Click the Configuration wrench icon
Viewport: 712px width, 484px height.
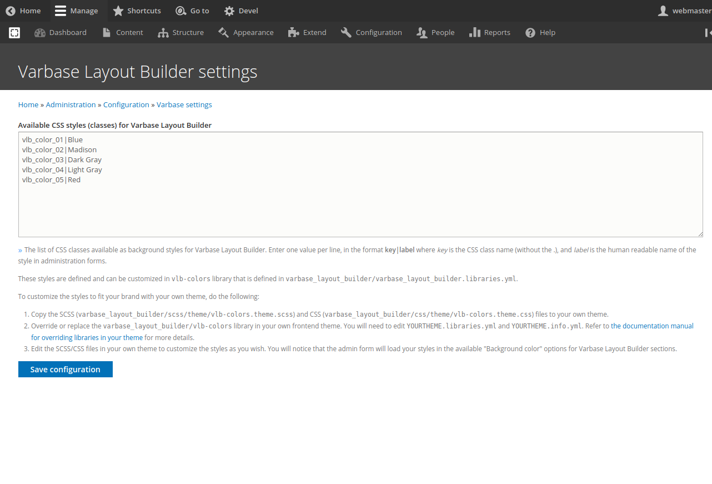click(345, 32)
